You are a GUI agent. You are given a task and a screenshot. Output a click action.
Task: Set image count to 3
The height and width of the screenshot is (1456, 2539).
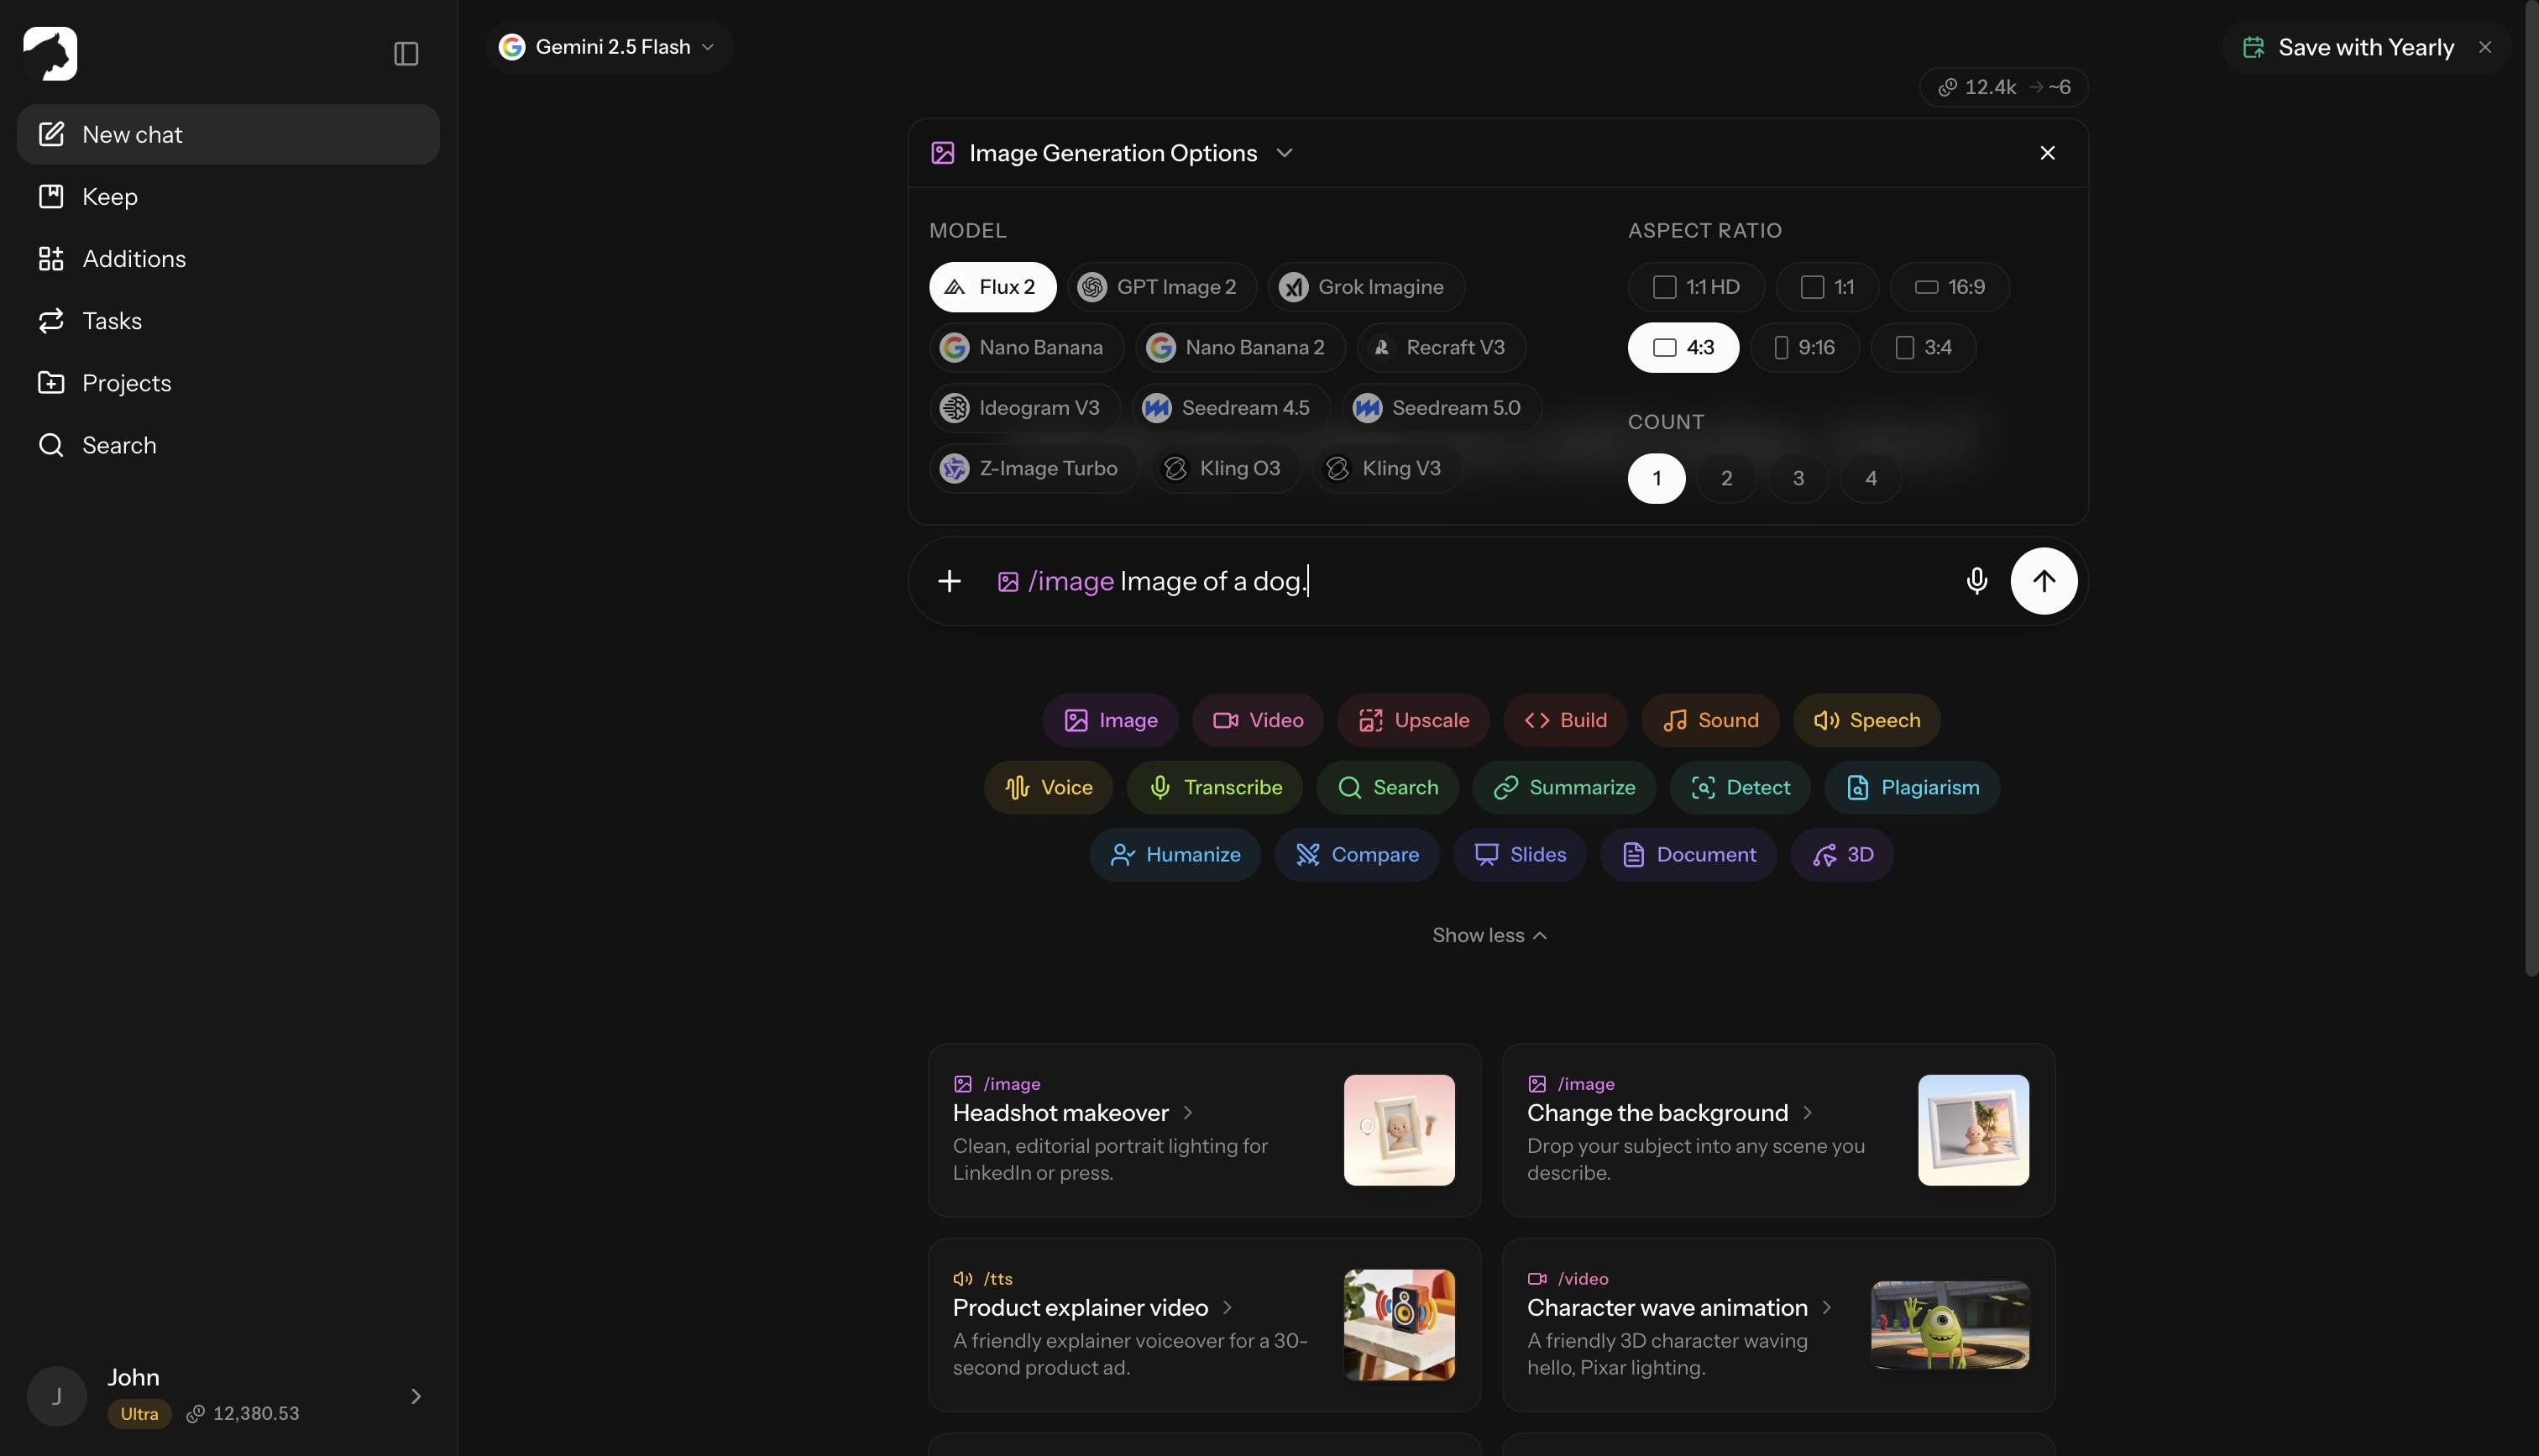coord(1798,478)
